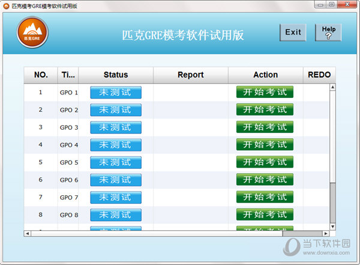Start exam 开始考试 for GPO 4

[265, 144]
